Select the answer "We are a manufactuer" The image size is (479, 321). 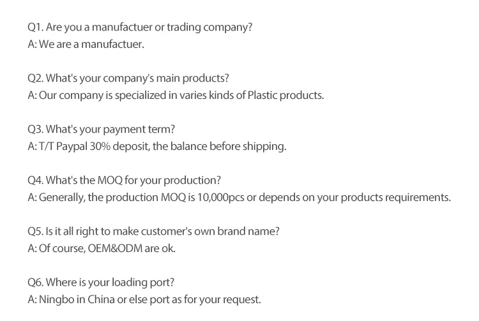(86, 45)
